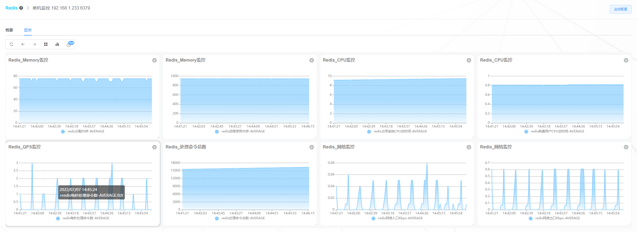Click the help question mark next to Redis
637x232 pixels.
[x=21, y=8]
